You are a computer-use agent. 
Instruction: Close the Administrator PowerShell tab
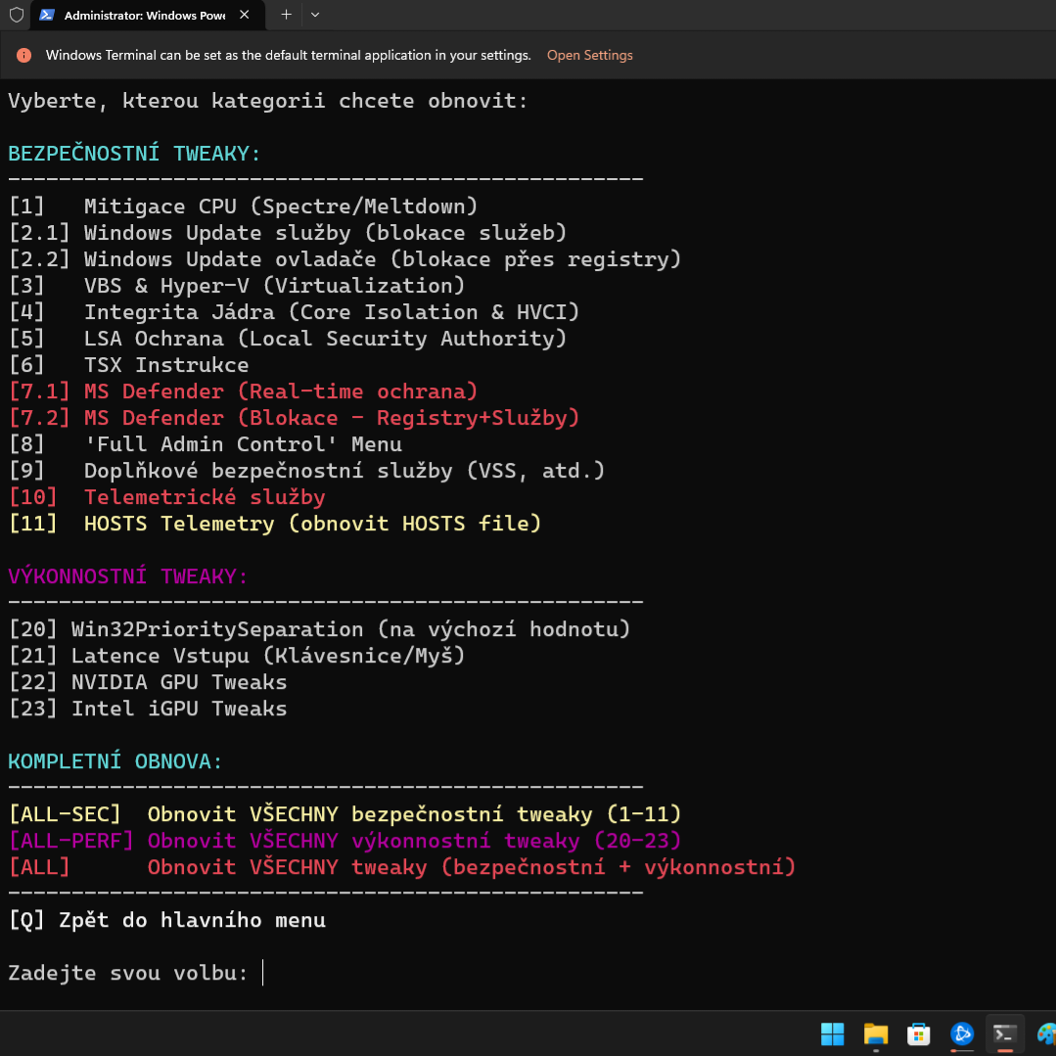point(245,15)
